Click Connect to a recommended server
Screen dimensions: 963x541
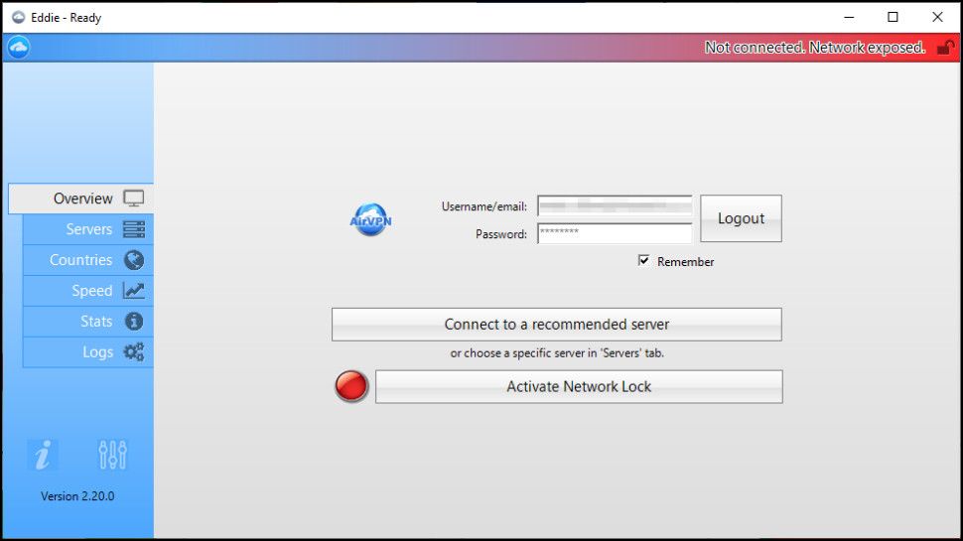click(556, 325)
